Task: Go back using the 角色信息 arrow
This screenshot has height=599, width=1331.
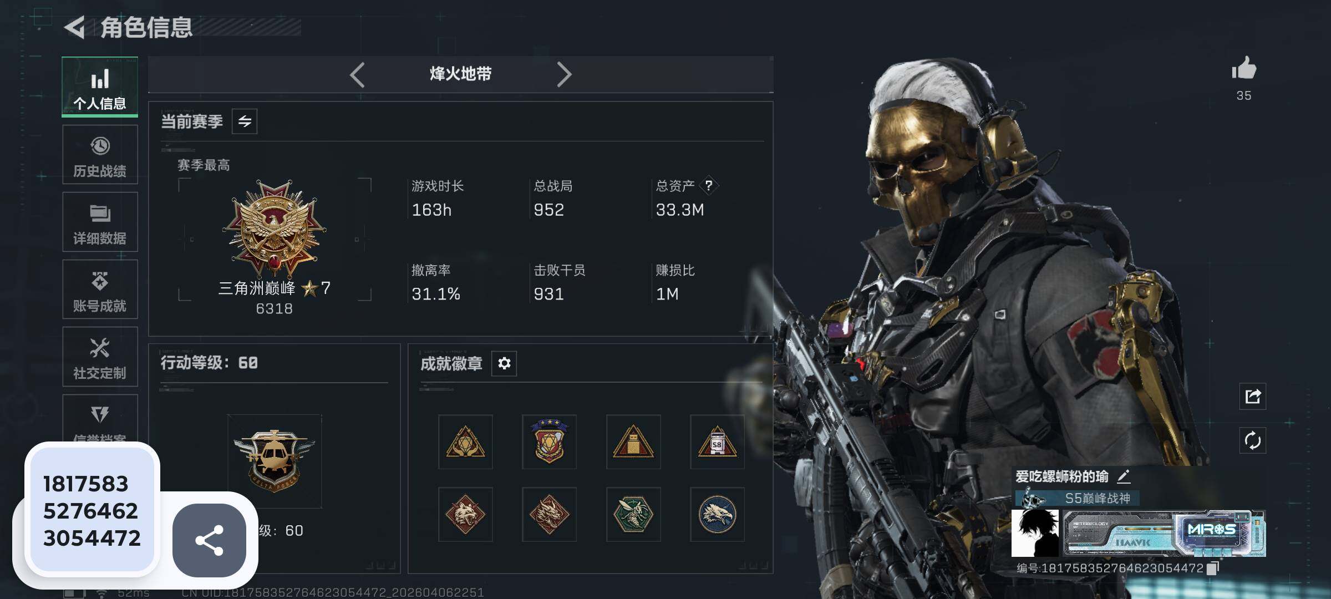Action: click(75, 27)
